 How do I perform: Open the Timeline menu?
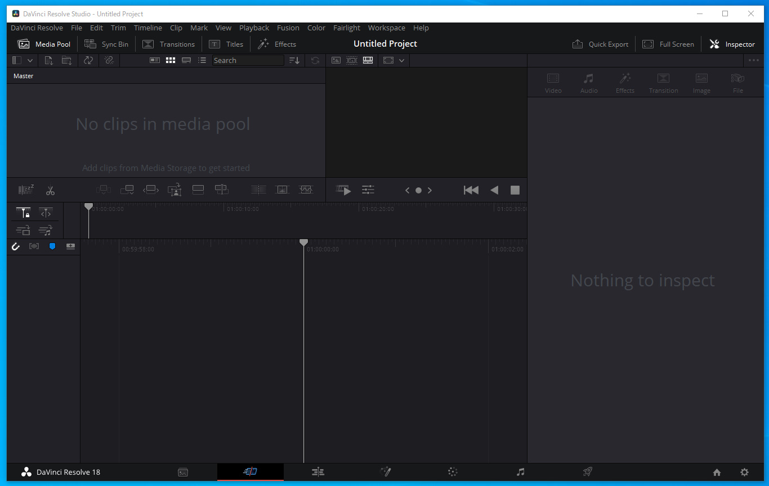148,28
